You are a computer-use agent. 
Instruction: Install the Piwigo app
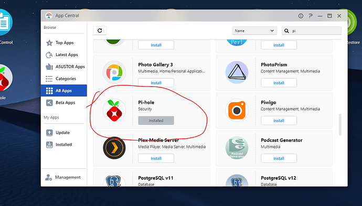coord(279,121)
